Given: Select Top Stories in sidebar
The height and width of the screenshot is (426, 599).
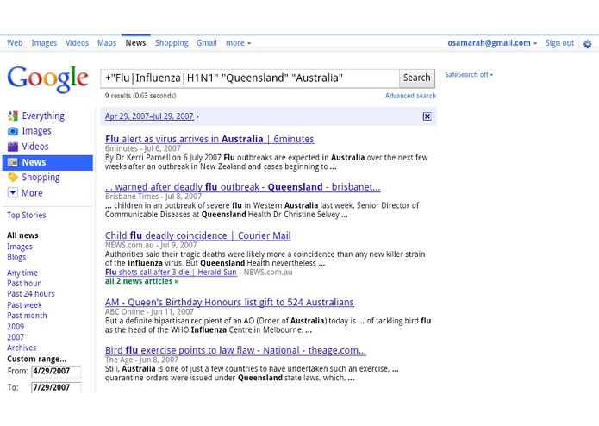Looking at the screenshot, I should coord(27,216).
